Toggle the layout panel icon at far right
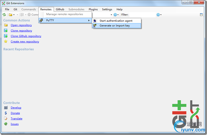This screenshot has width=207, height=135. pos(201,15)
